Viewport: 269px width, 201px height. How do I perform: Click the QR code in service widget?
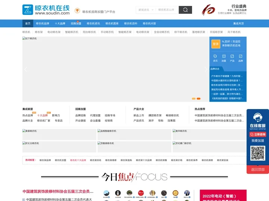pos(258,153)
